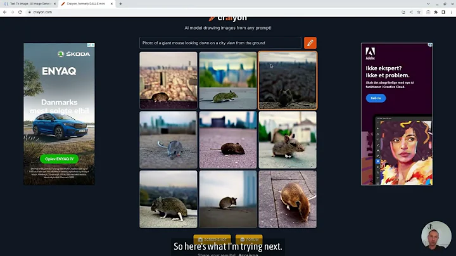Image resolution: width=456 pixels, height=256 pixels.
Task: Expand the tab search dropdown arrow
Action: pyautogui.click(x=428, y=4)
